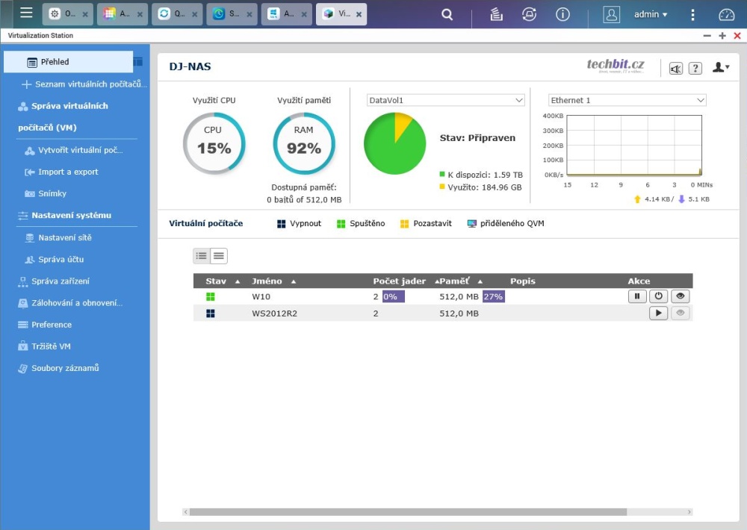Open the info icon in top bar
The width and height of the screenshot is (747, 530).
click(562, 14)
